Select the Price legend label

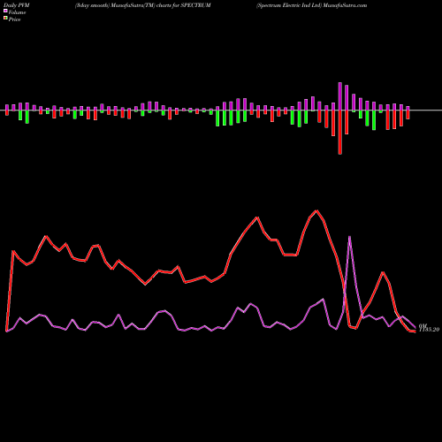pyautogui.click(x=14, y=19)
